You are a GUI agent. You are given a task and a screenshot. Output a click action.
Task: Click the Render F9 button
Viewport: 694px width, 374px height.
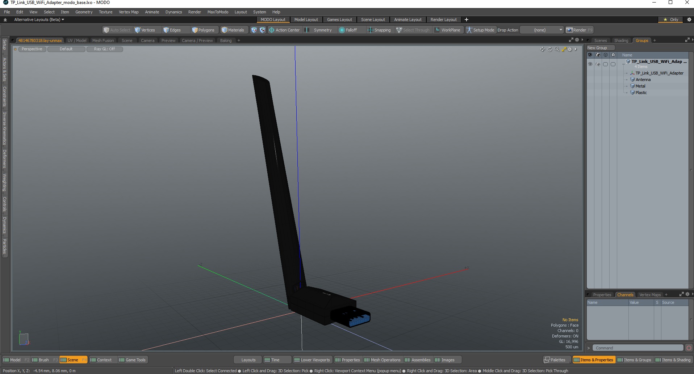(x=579, y=30)
